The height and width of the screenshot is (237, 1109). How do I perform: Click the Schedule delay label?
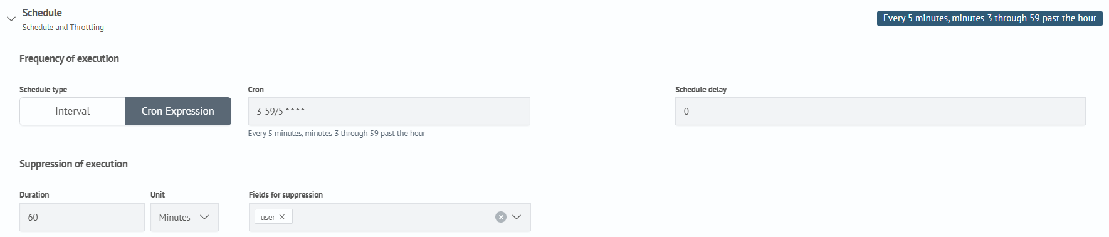[x=701, y=90]
